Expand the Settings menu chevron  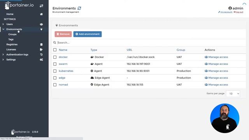(x=3, y=59)
